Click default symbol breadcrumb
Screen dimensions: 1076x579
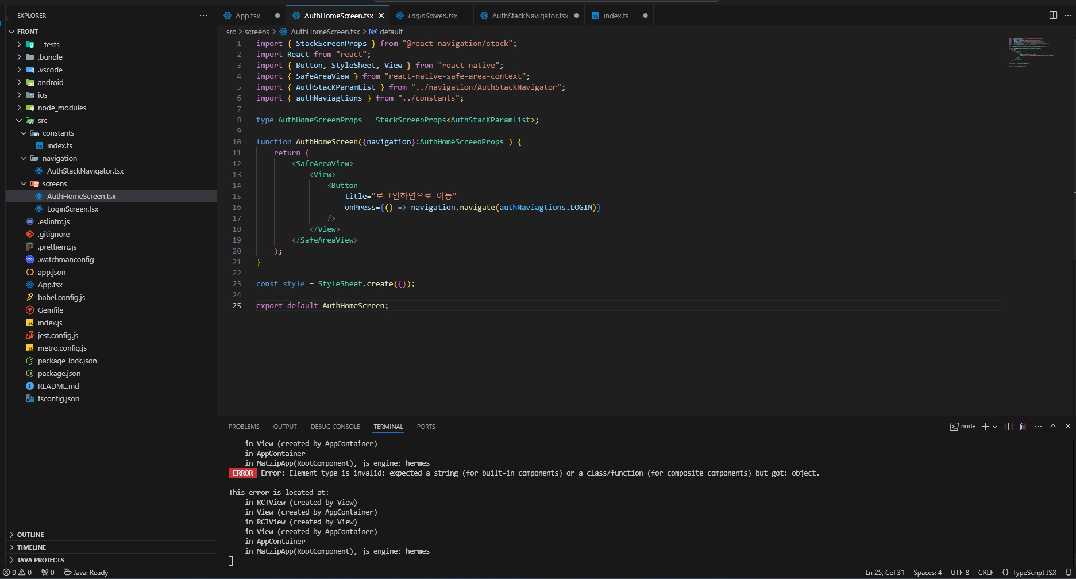386,32
